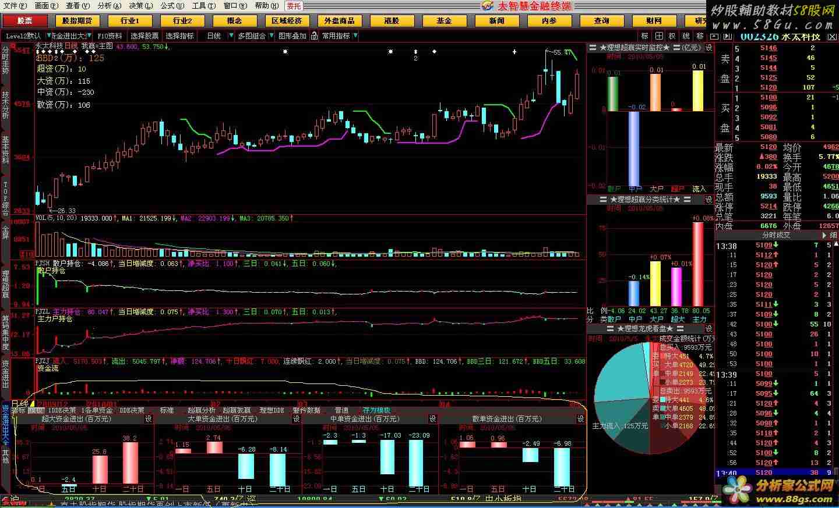
Task: Select the 基本资料 side tab
Action: (5, 150)
